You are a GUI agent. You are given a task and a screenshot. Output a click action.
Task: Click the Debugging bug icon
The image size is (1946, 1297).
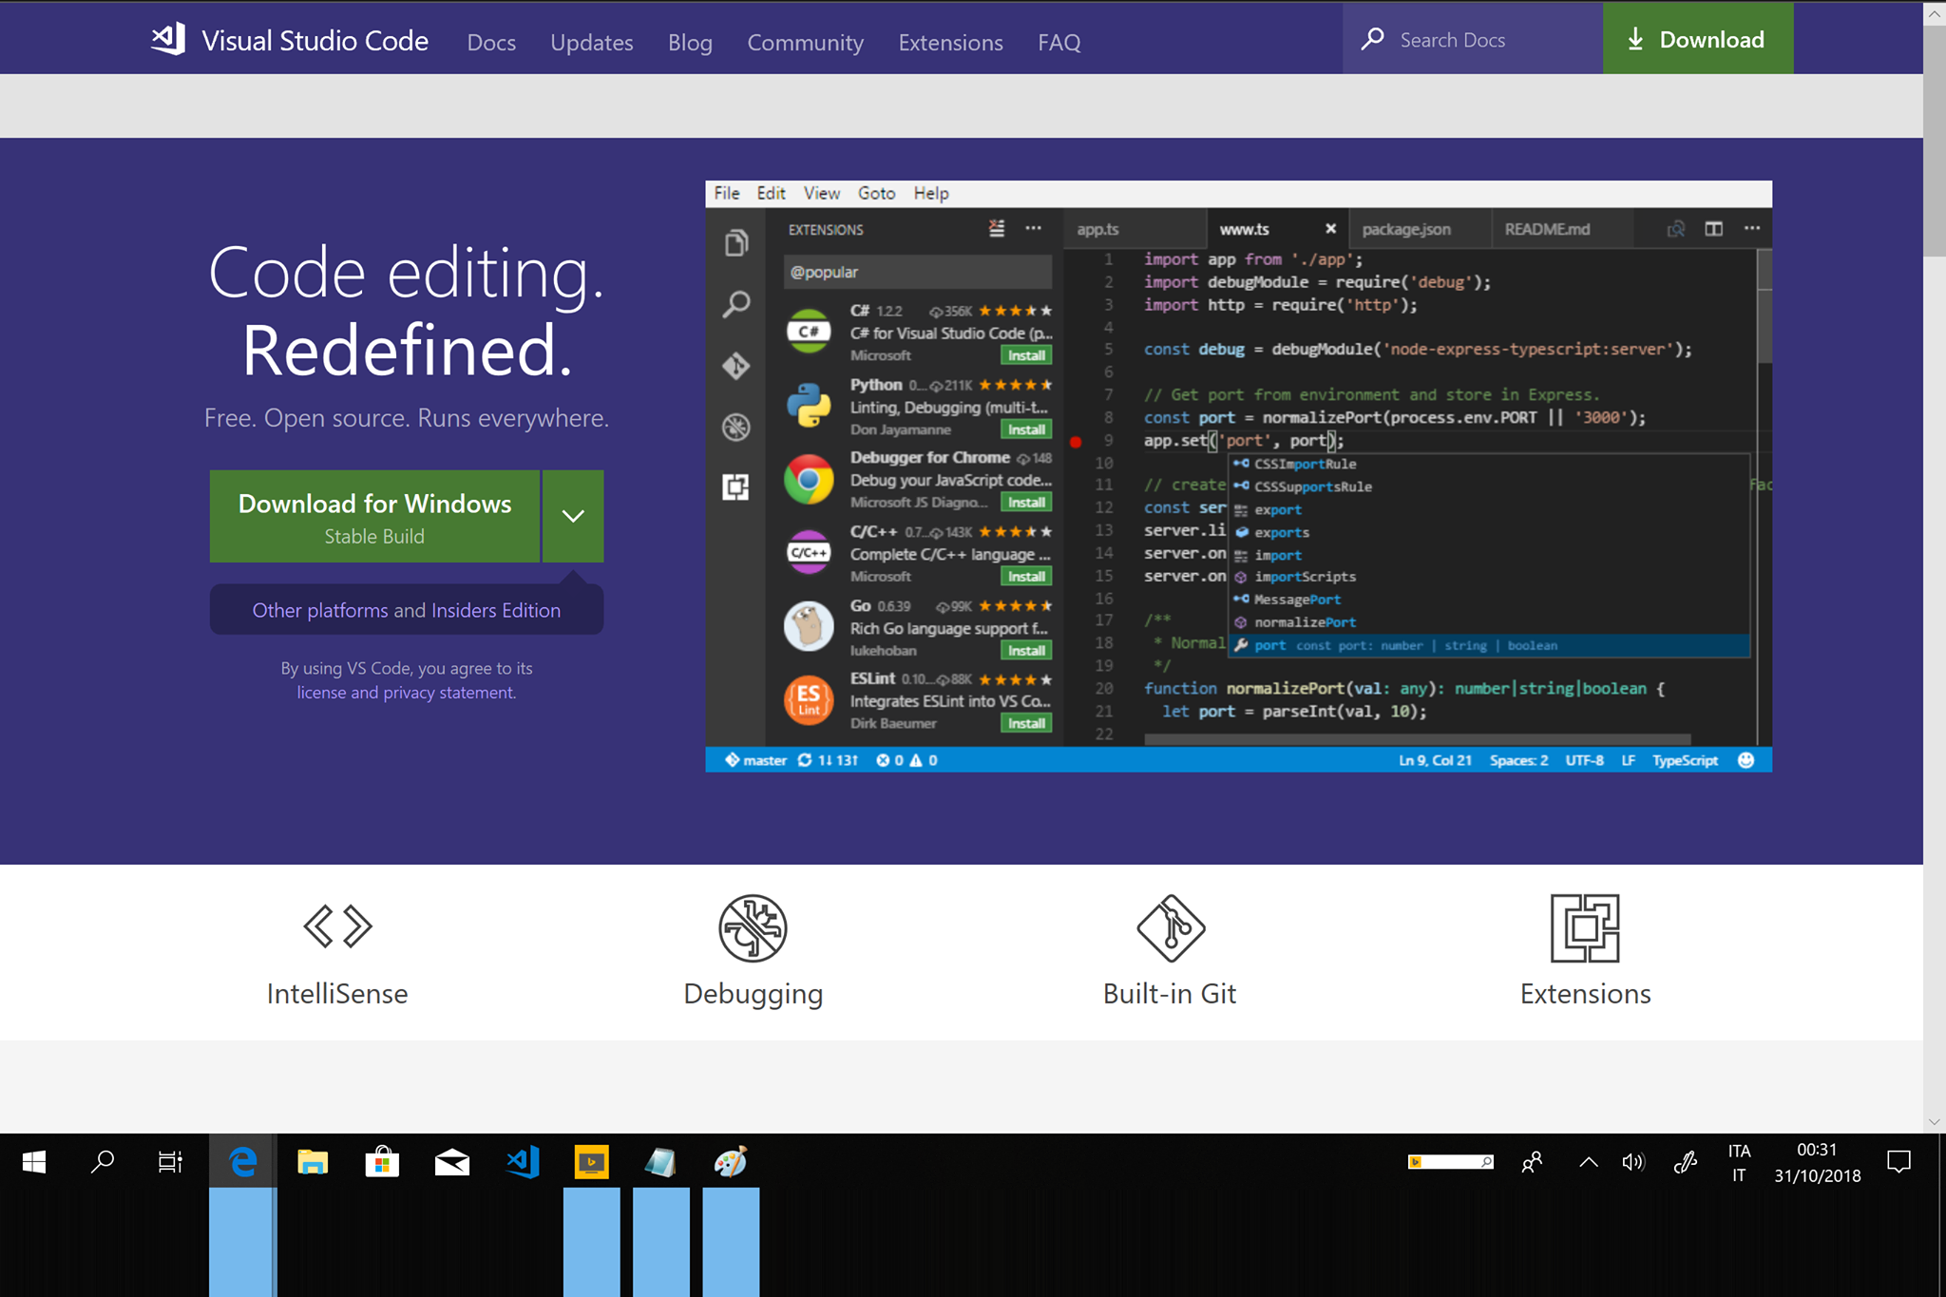click(753, 927)
